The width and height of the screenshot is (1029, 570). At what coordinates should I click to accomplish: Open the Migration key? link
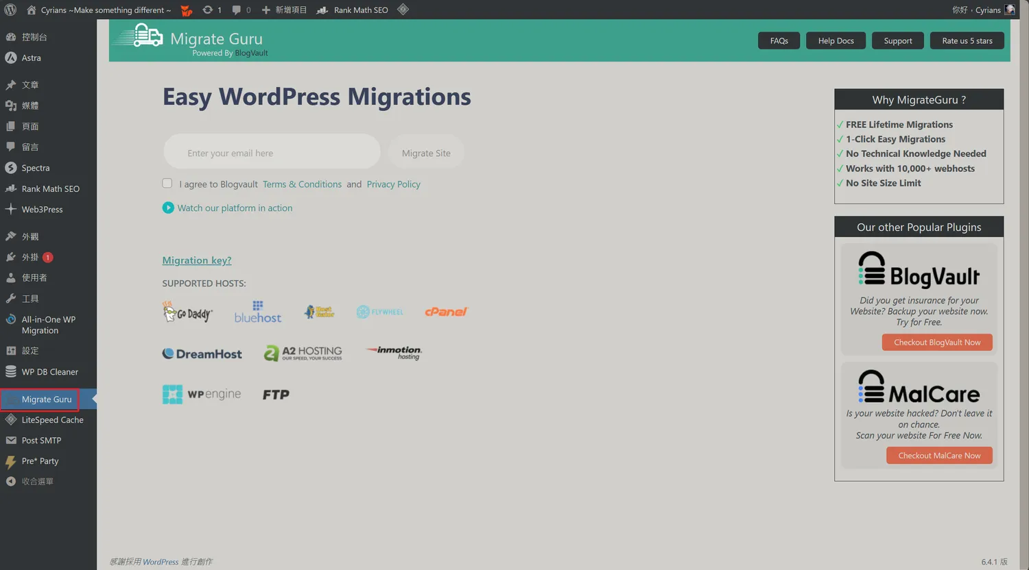tap(197, 260)
